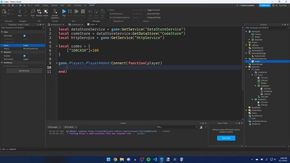Open the TEST ribbon tab
Viewport: 290px width, 163px height.
[63, 5]
